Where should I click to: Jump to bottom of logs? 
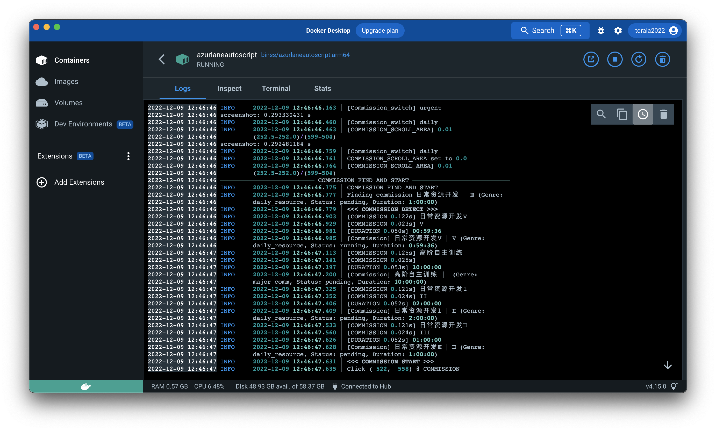pos(668,365)
